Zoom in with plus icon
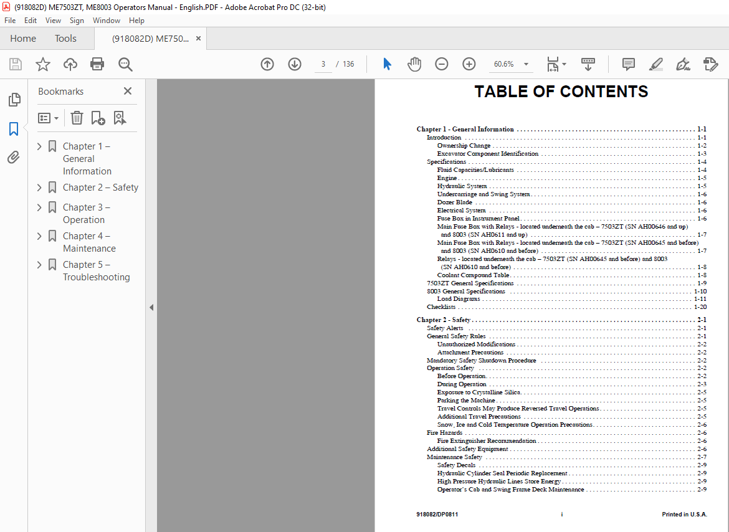This screenshot has height=532, width=729. pos(469,64)
